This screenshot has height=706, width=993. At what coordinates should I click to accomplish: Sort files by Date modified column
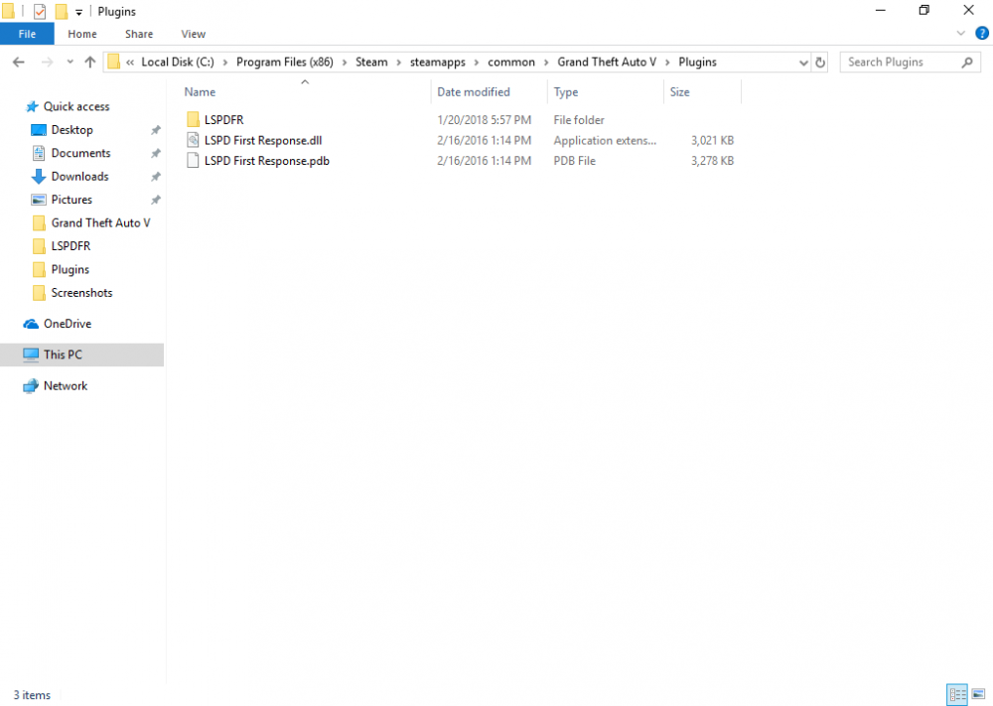(x=474, y=92)
